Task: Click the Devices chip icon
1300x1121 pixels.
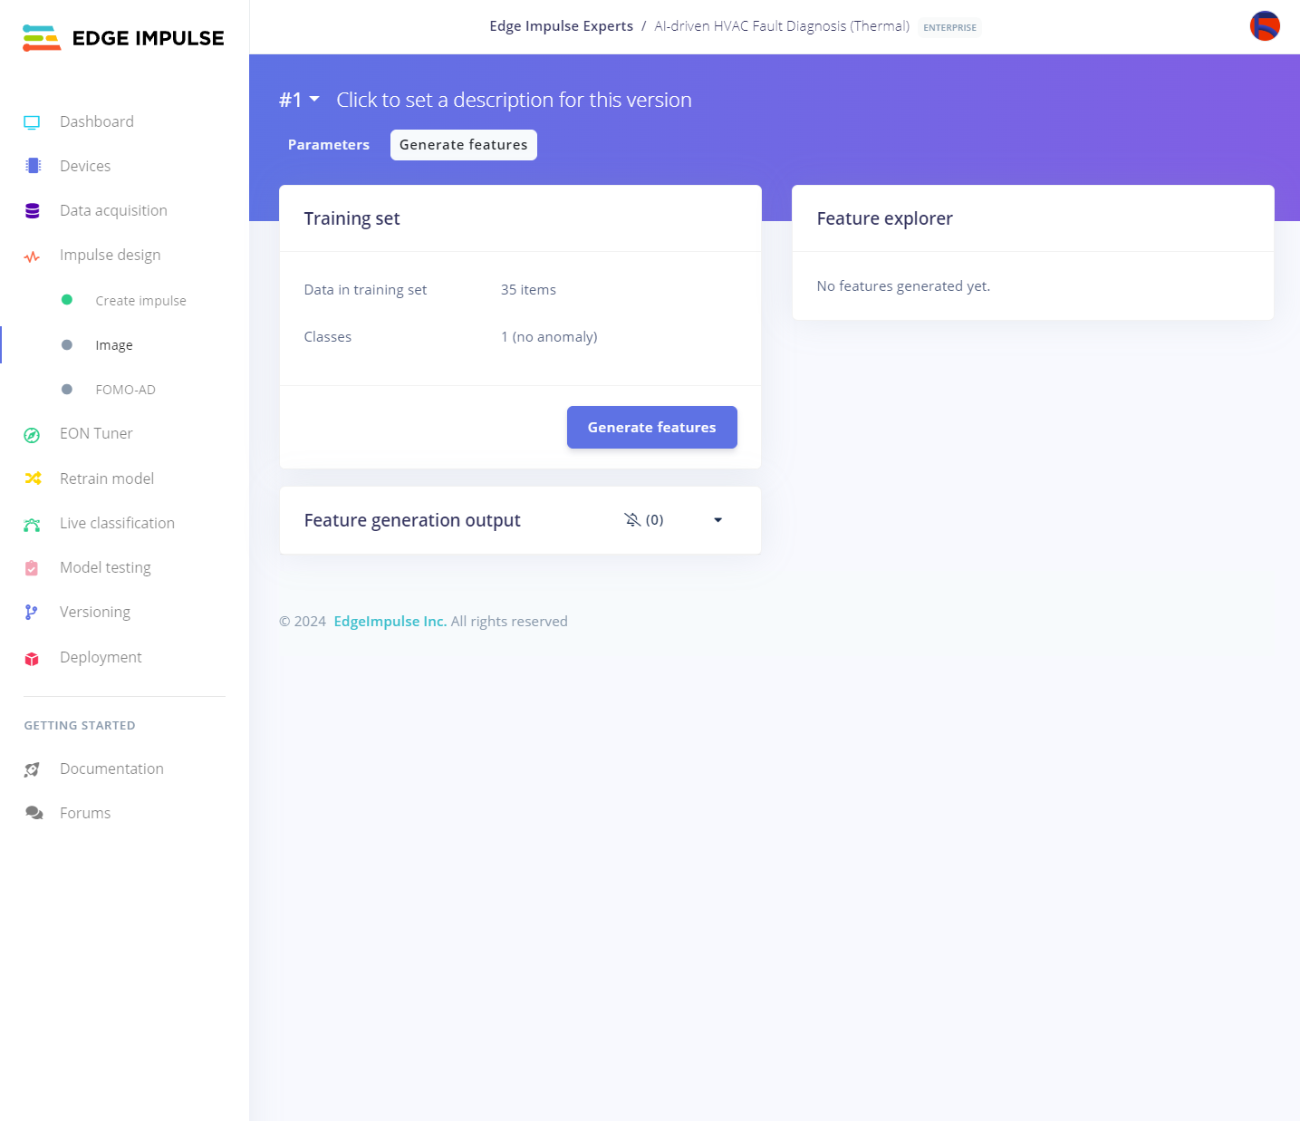Action: pos(33,166)
